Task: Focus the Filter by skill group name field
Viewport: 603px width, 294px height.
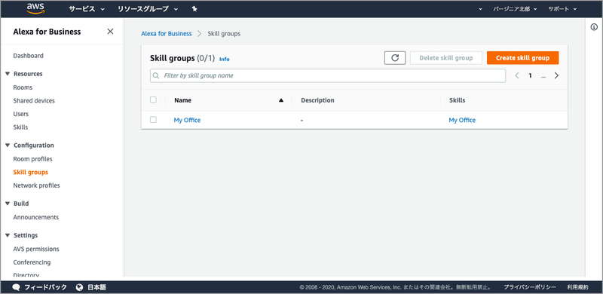Action: tap(328, 76)
